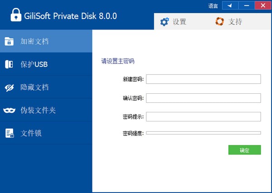This screenshot has height=193, width=272.
Task: Click the lifebuoy icon next to 支持
Action: tap(219, 21)
